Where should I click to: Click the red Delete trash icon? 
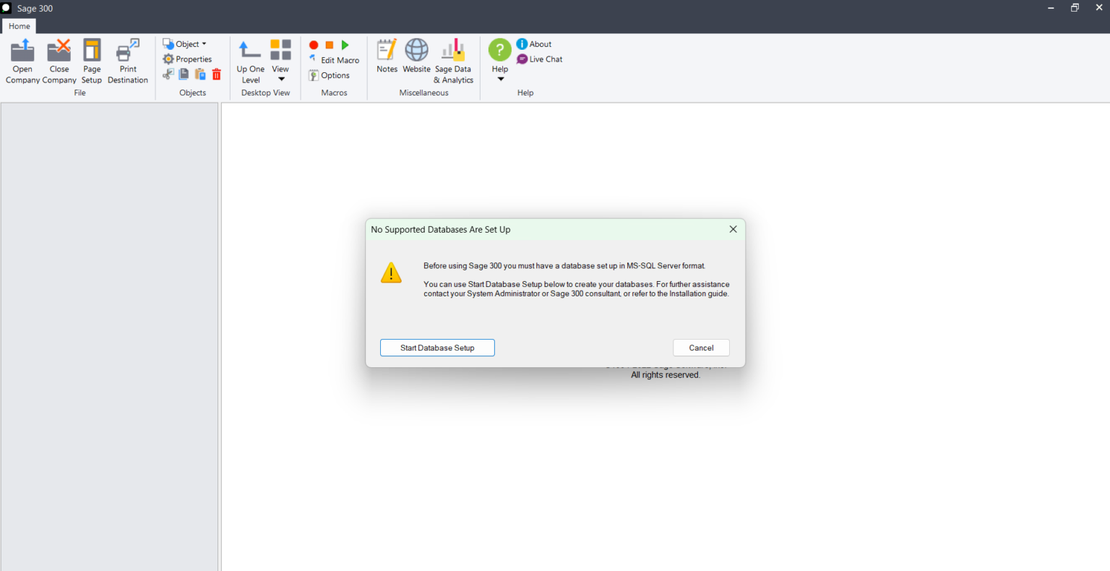216,74
